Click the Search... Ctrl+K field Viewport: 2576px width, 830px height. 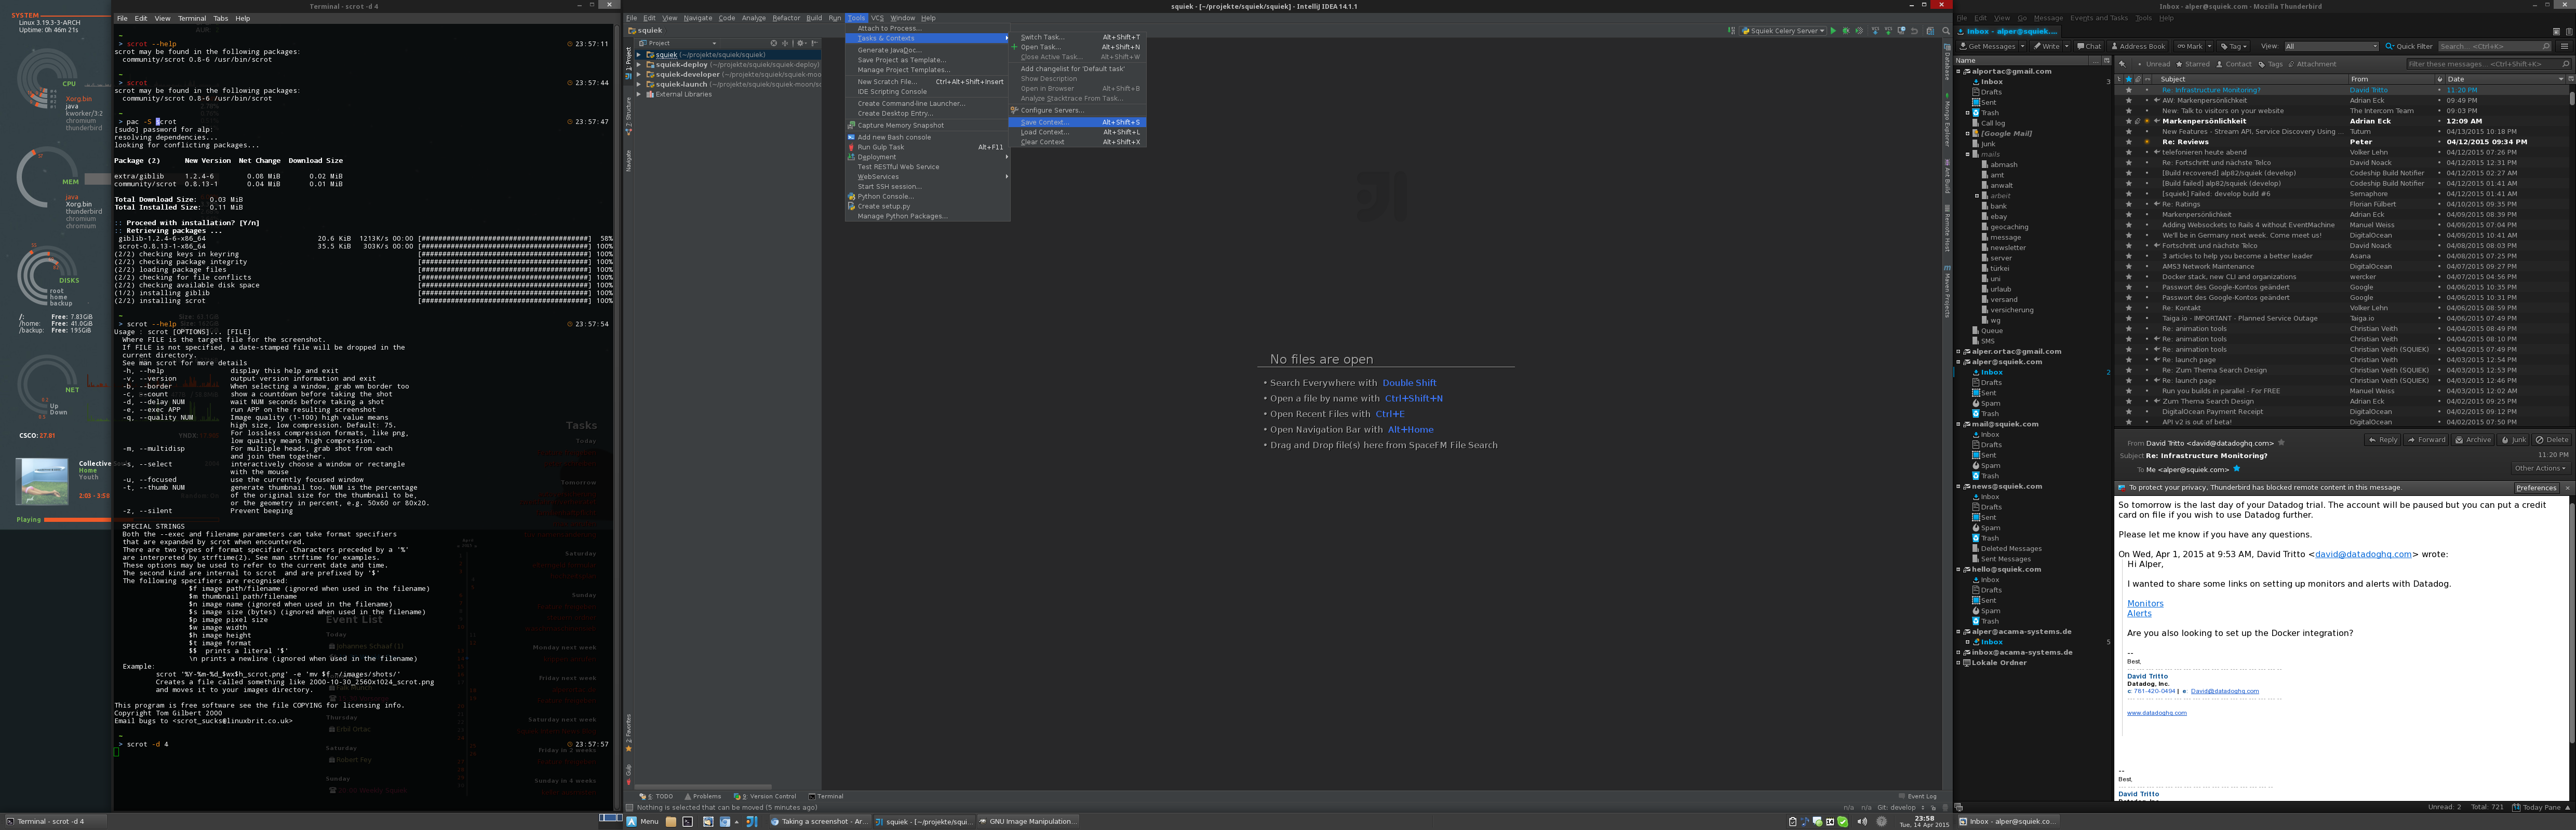2494,46
